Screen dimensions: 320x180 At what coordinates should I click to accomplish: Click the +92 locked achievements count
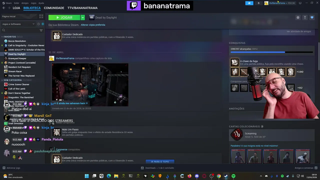pyautogui.click(x=300, y=88)
